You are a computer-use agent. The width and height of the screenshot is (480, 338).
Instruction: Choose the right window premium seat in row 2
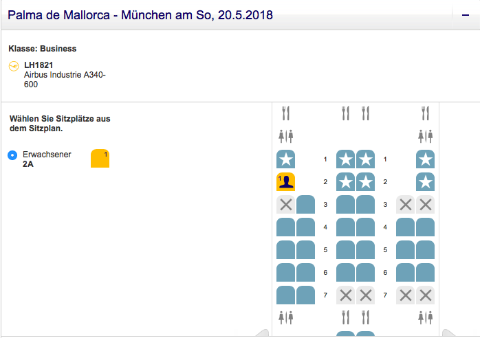tap(426, 182)
